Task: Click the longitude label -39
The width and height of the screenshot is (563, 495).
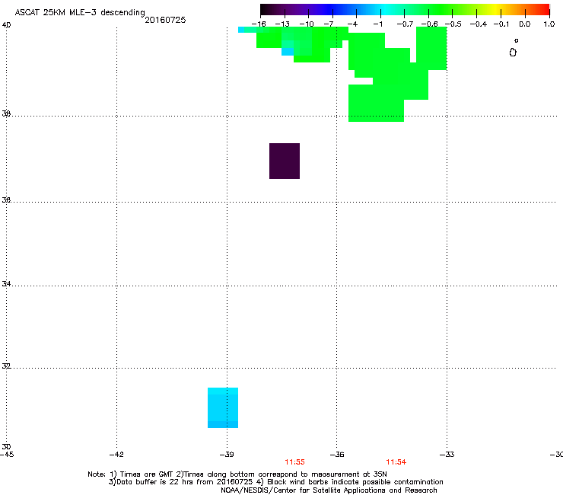Action: [x=227, y=455]
